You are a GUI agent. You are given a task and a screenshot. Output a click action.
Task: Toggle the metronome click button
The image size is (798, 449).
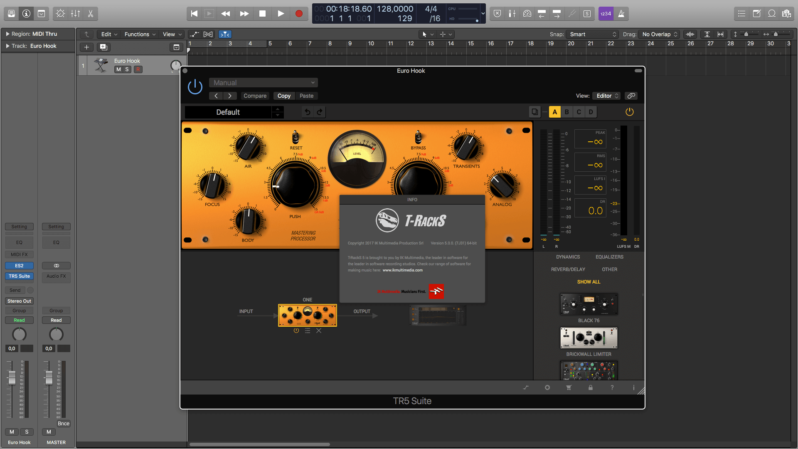(x=621, y=14)
